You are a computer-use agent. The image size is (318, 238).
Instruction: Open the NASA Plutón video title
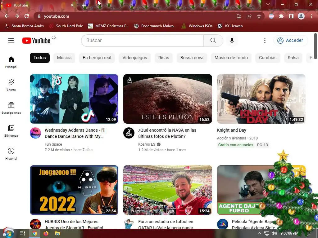167,133
